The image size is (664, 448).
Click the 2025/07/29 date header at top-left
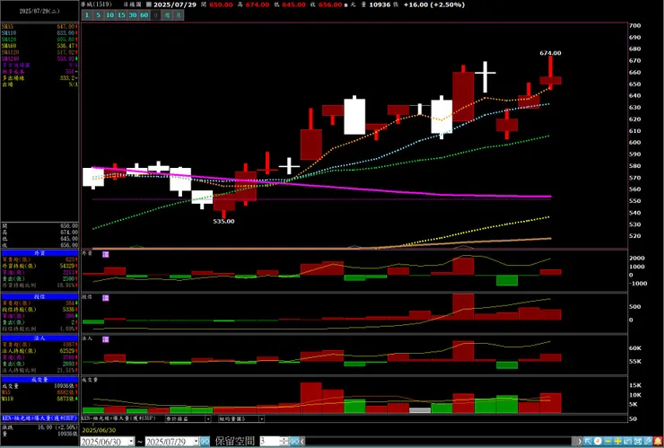pos(39,12)
